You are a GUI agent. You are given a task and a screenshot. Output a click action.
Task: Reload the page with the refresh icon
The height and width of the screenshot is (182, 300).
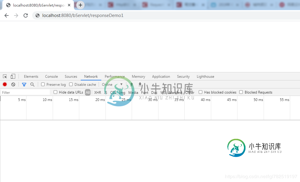pyautogui.click(x=26, y=15)
